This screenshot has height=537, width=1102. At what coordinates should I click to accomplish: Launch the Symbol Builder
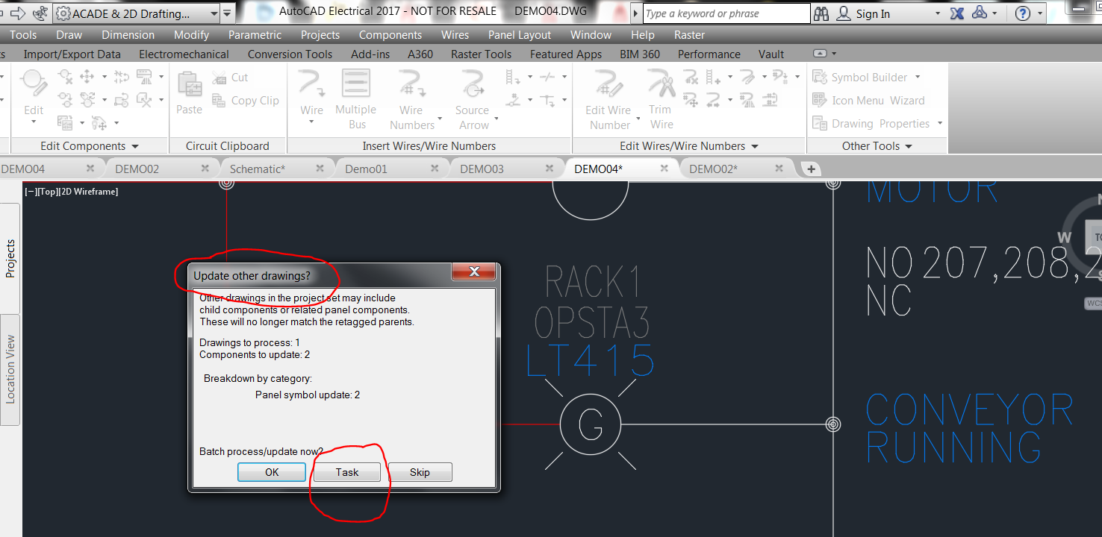click(x=868, y=77)
